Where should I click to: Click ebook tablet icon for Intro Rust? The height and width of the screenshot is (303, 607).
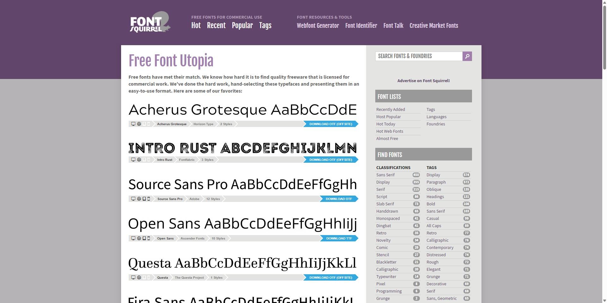(144, 160)
